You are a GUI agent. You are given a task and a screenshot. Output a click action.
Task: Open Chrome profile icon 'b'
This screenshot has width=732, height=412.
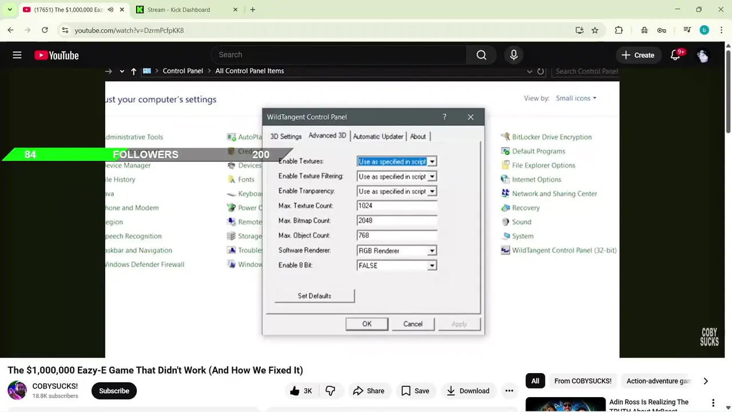click(704, 30)
